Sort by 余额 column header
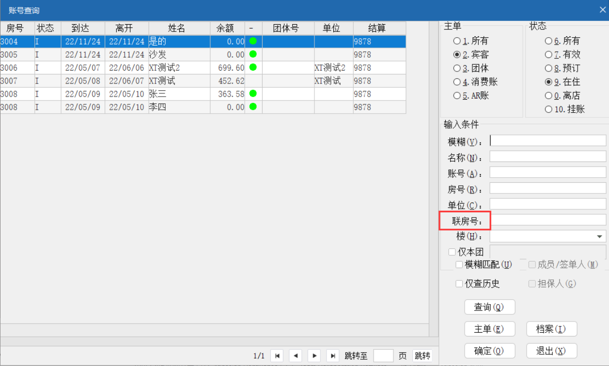 [x=227, y=28]
